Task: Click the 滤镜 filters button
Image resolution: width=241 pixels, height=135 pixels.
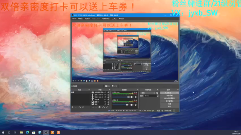Action: click(115, 86)
